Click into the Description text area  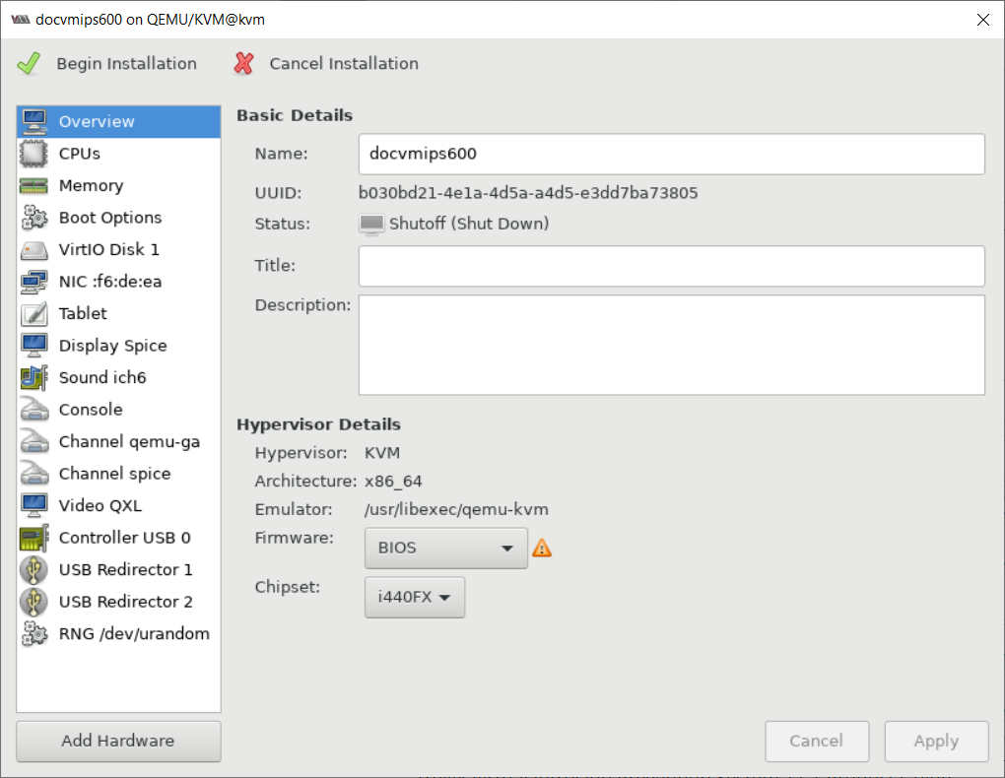(x=671, y=345)
